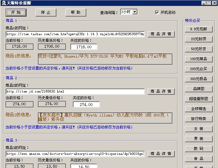
Task: Maximize the 天眼特价提醒 window
Action: click(x=209, y=3)
